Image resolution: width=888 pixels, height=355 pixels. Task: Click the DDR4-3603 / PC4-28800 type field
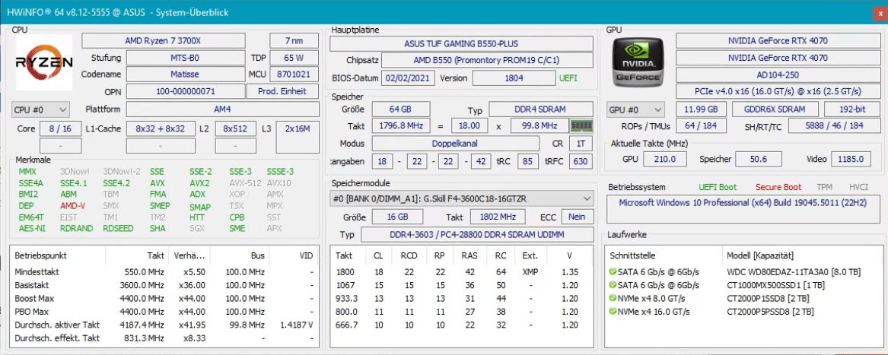click(477, 234)
